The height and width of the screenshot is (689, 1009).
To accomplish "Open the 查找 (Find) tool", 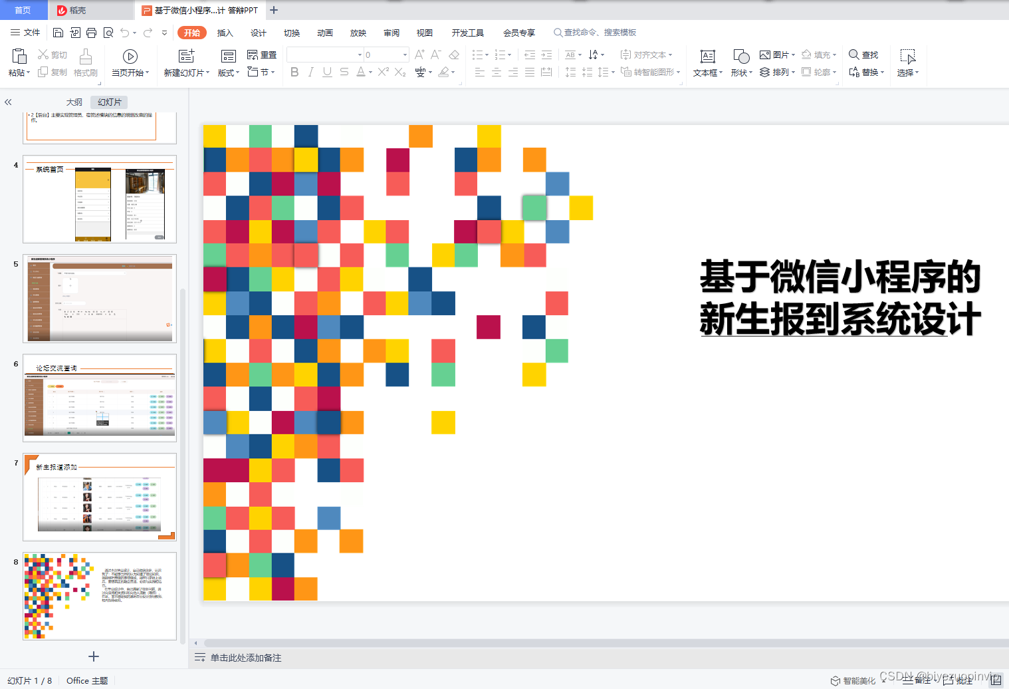I will [863, 55].
